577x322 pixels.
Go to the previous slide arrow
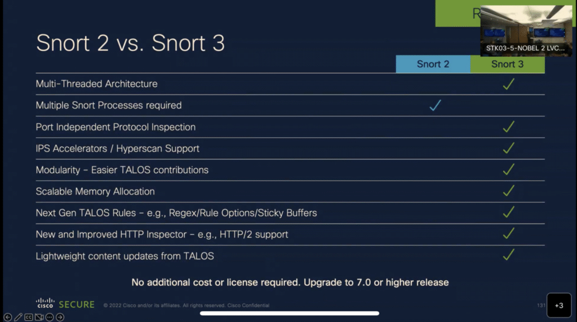[8, 317]
